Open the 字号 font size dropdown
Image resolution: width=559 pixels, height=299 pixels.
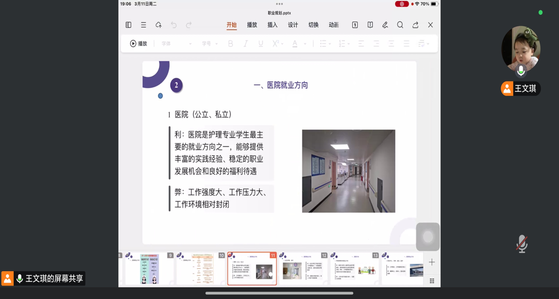(x=209, y=44)
